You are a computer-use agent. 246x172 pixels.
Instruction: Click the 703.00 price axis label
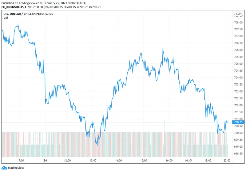pos(238,91)
